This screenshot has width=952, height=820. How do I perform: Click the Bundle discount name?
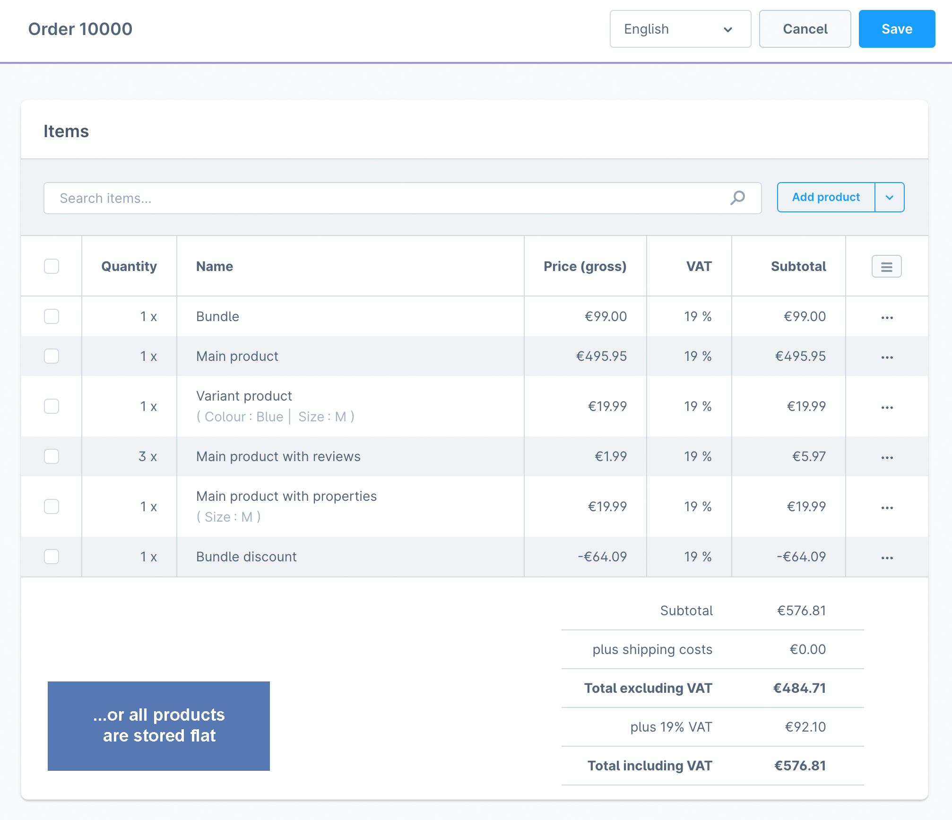tap(246, 557)
